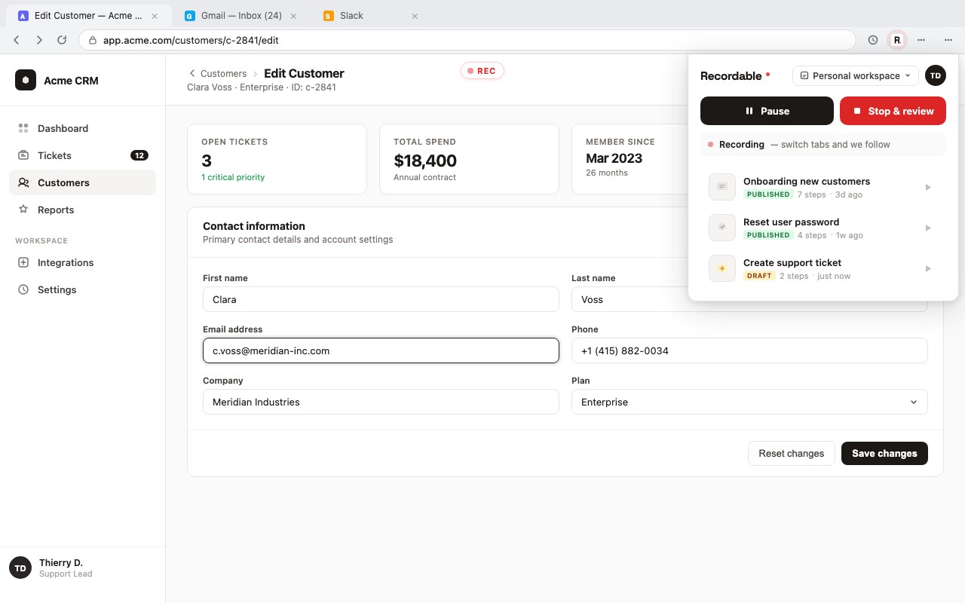965x603 pixels.
Task: Click the browser back arrow
Action: [x=17, y=40]
